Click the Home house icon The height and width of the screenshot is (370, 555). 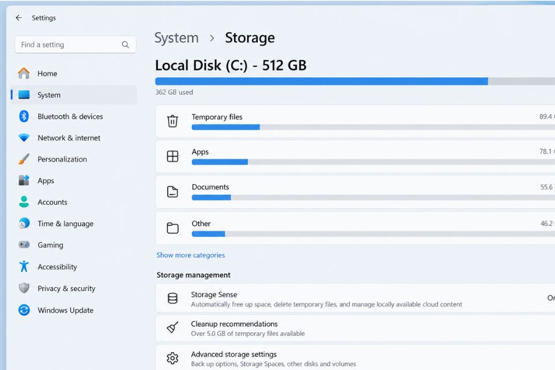[x=24, y=73]
